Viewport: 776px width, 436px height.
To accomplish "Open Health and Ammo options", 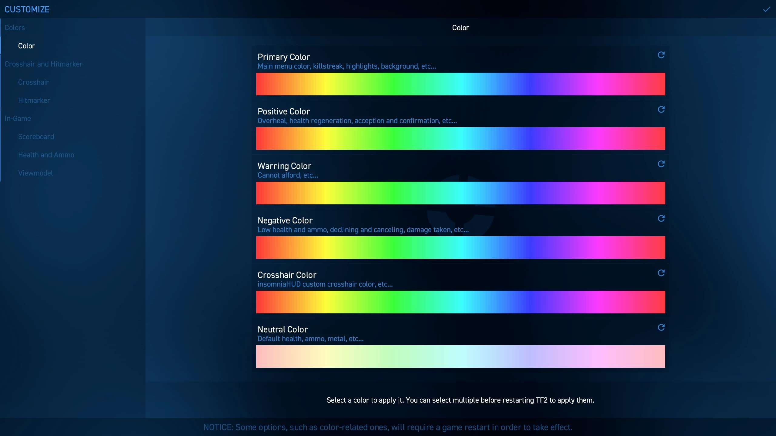I will pos(46,155).
